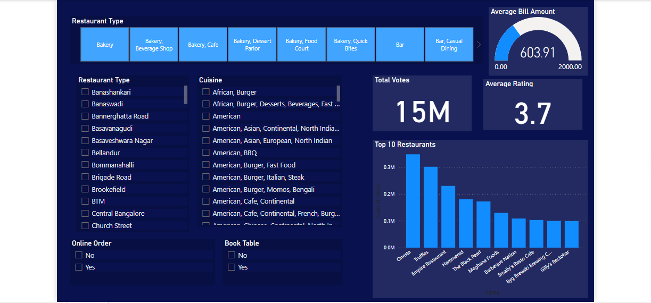Choose the Bar slicer tile

[400, 45]
